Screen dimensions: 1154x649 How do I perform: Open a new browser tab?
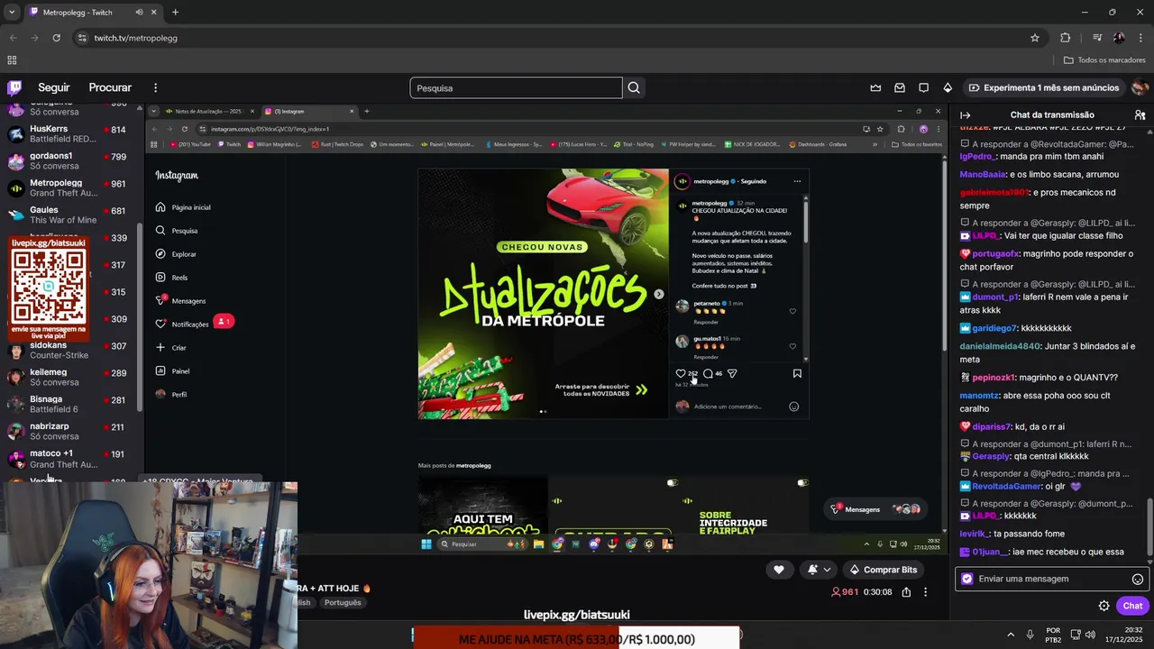[175, 13]
